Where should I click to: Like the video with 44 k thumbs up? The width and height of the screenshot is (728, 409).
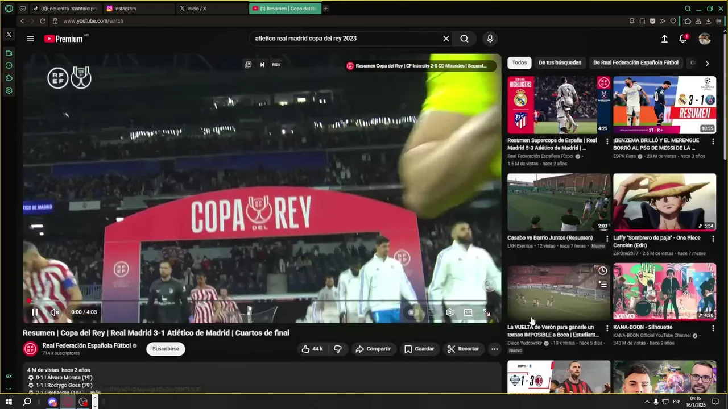pyautogui.click(x=312, y=349)
